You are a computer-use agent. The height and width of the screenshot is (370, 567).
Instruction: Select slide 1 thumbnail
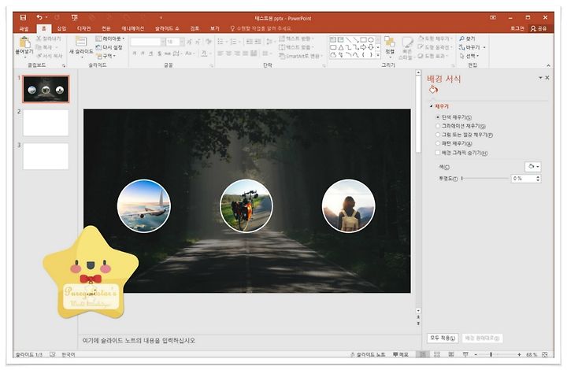coord(46,89)
